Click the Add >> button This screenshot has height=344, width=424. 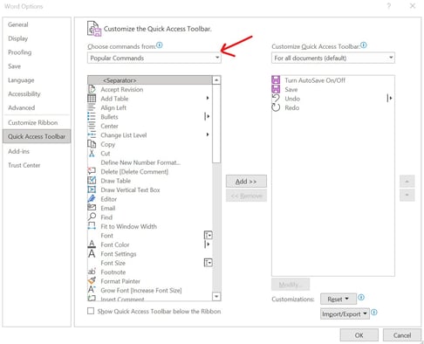(x=246, y=182)
